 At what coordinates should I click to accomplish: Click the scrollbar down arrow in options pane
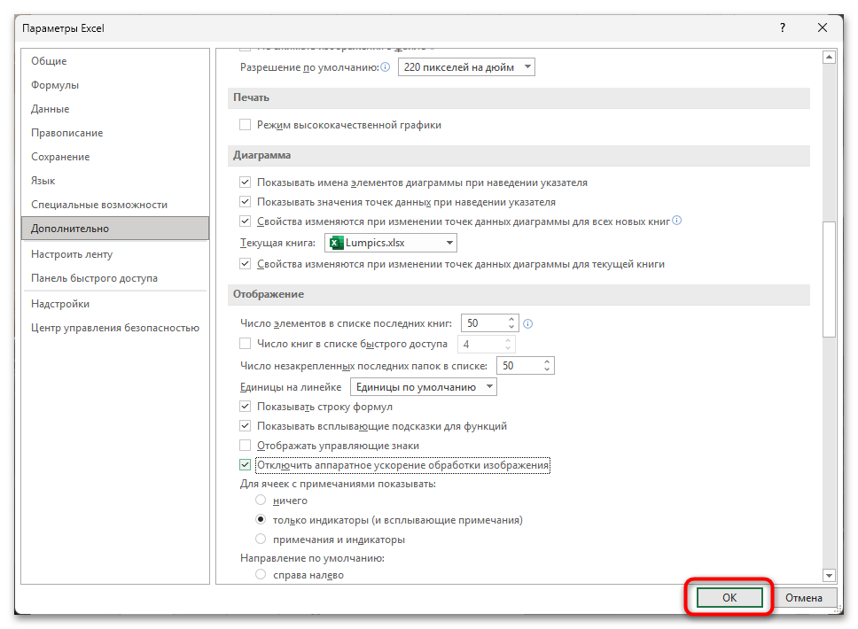point(830,575)
